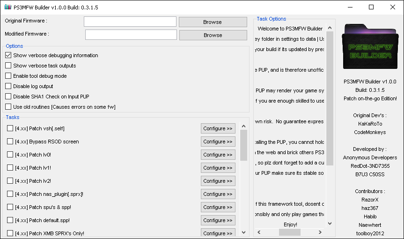
Task: Open Configure for Patch lv1!
Action: coord(218,168)
